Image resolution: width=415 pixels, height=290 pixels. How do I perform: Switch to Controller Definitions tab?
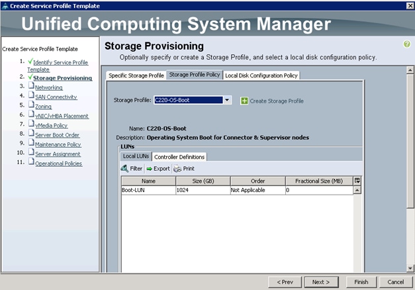coord(179,157)
